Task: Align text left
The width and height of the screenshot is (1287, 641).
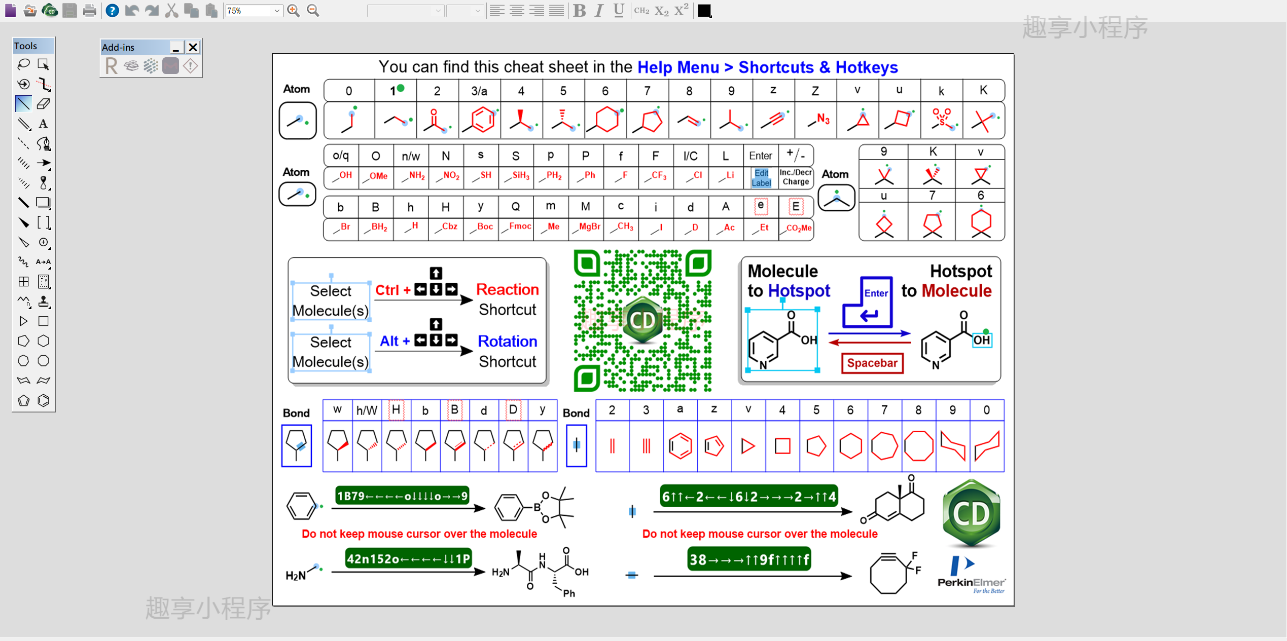Action: click(497, 10)
